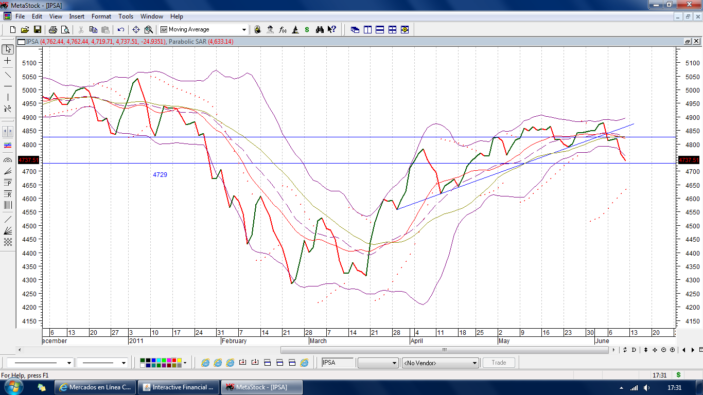Viewport: 703px width, 395px height.
Task: Expand the Moving Average indicator dropdown
Action: [244, 30]
